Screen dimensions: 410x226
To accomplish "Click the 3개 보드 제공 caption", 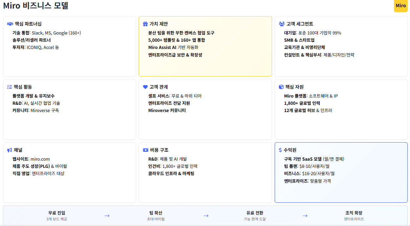I will [57, 219].
